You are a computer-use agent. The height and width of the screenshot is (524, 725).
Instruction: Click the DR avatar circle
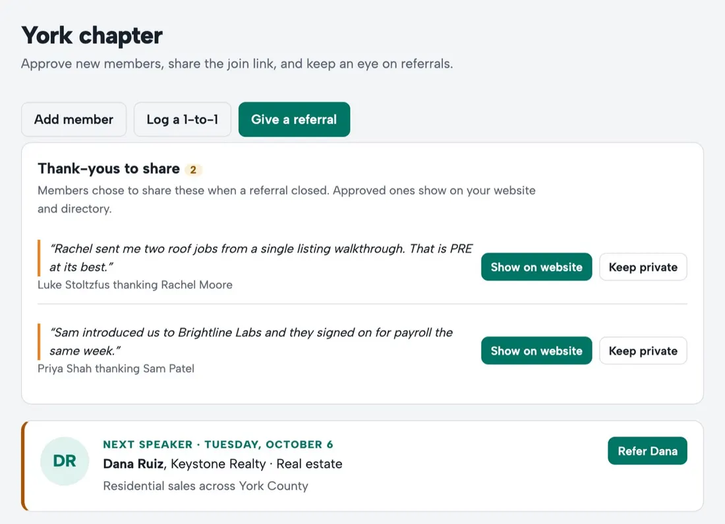[65, 461]
